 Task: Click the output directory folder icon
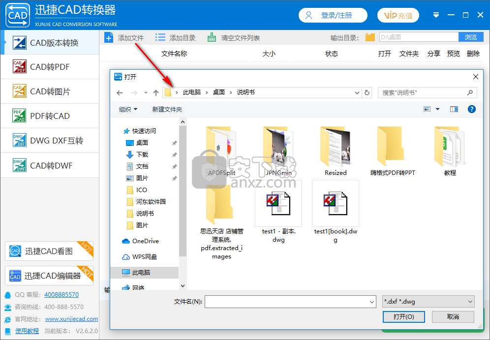370,37
